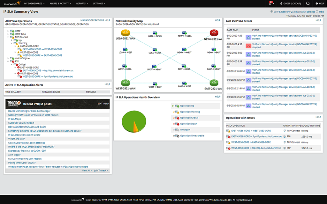Viewport: 327px width, 204px height.
Task: Open the My Dashboards menu
Action: (x=34, y=4)
